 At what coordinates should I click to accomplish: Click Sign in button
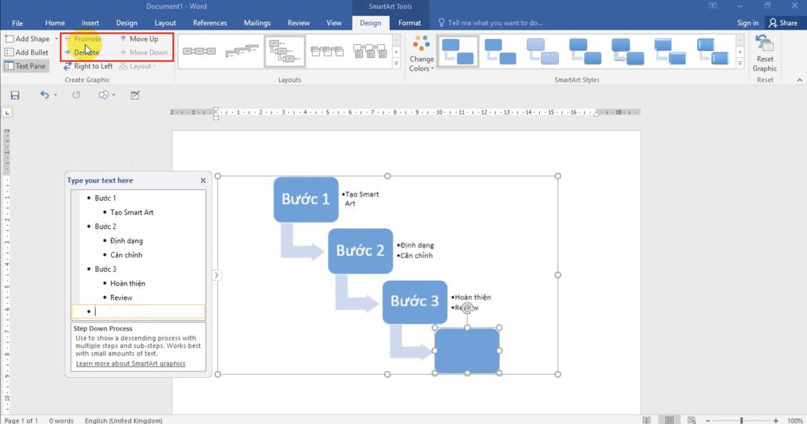point(747,23)
